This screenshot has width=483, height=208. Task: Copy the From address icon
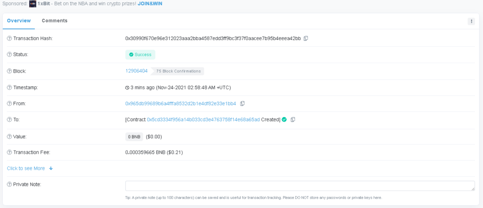pos(242,104)
